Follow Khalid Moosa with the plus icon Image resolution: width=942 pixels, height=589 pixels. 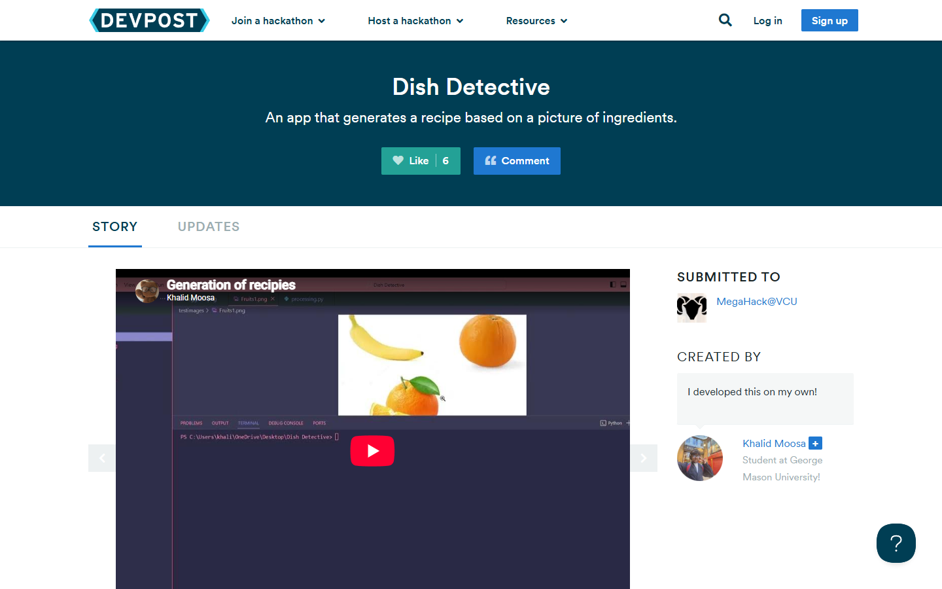point(815,443)
